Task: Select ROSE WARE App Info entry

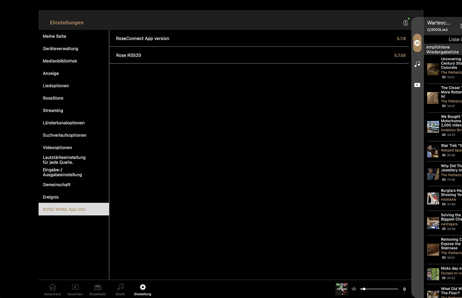Action: coord(74,209)
